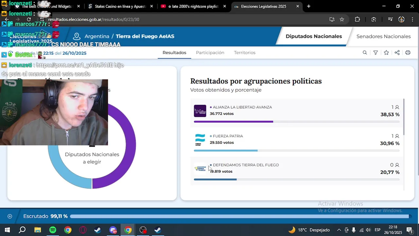The height and width of the screenshot is (236, 419).
Task: Click the Fuerza Patria party logo
Action: [200, 140]
